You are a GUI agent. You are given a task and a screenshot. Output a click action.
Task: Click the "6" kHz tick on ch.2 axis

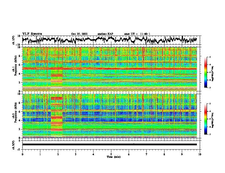[20, 112]
